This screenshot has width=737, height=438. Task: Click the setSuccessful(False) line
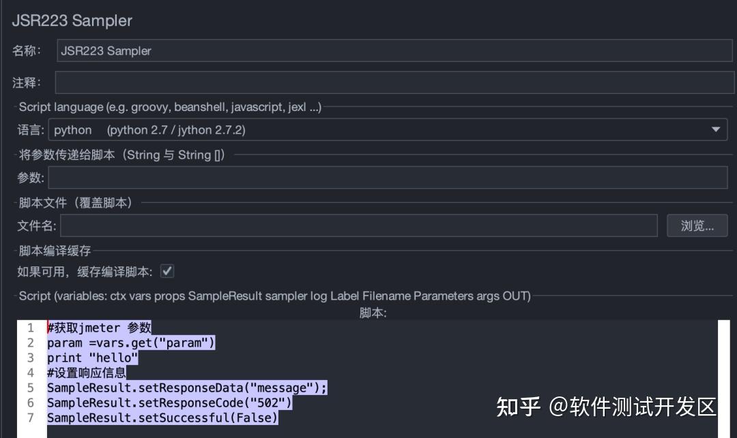[x=161, y=418]
